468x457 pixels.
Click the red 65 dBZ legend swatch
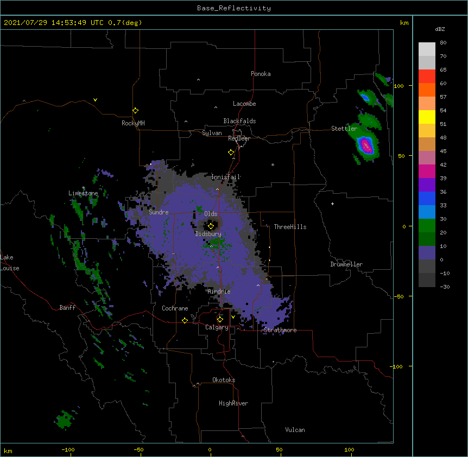[x=427, y=76]
